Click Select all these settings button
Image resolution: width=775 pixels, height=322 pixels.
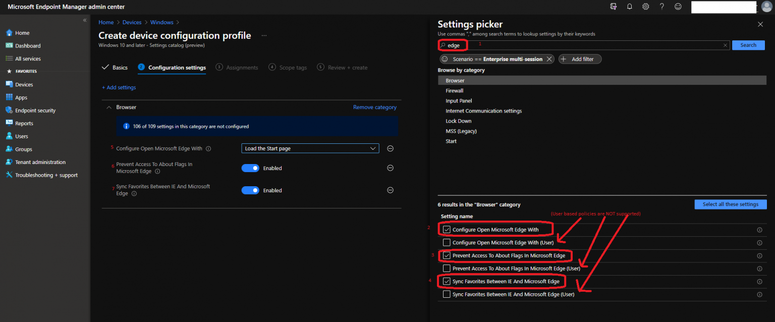731,204
